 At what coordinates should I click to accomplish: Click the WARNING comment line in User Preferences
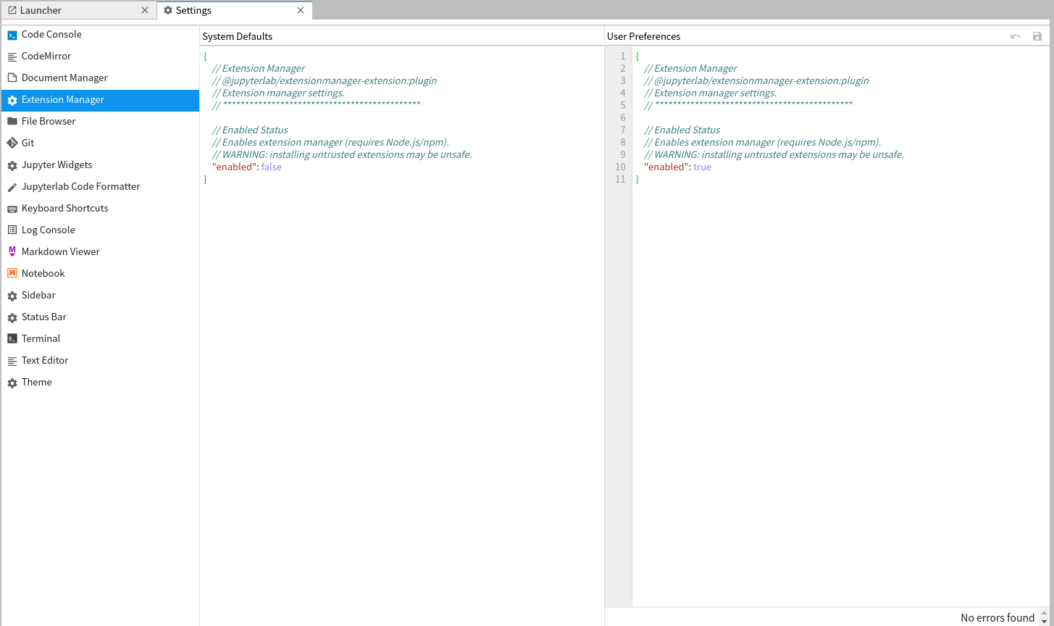pyautogui.click(x=774, y=155)
